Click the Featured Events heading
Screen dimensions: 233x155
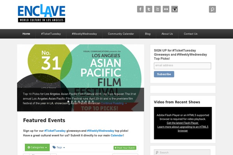pos(44,120)
